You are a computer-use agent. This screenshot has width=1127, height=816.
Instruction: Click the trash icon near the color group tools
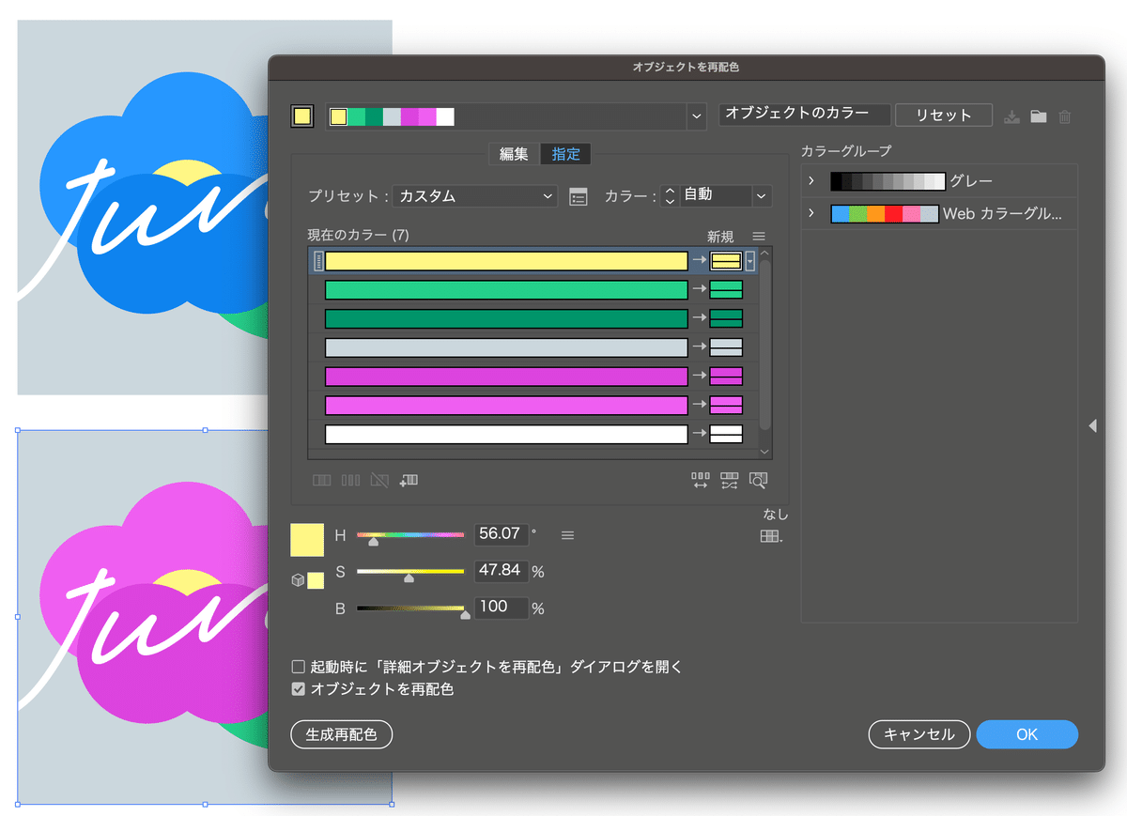click(x=1064, y=116)
